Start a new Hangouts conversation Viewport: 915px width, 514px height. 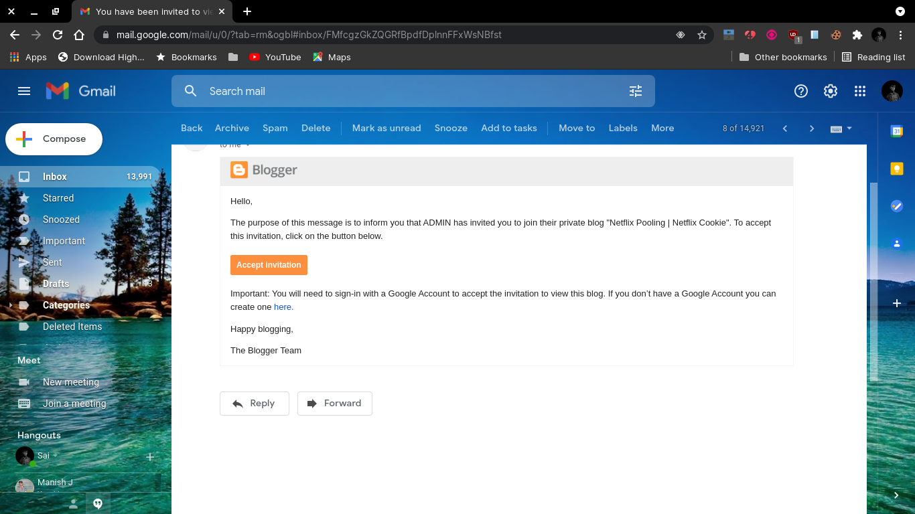(150, 456)
